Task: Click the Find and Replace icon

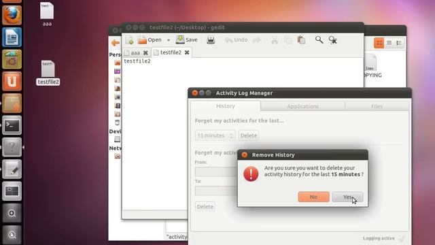Action: click(x=332, y=40)
